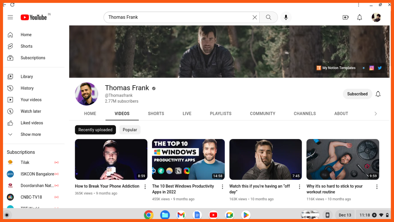Open the COMMUNITY tab
Viewport: 394px width, 222px height.
[263, 113]
